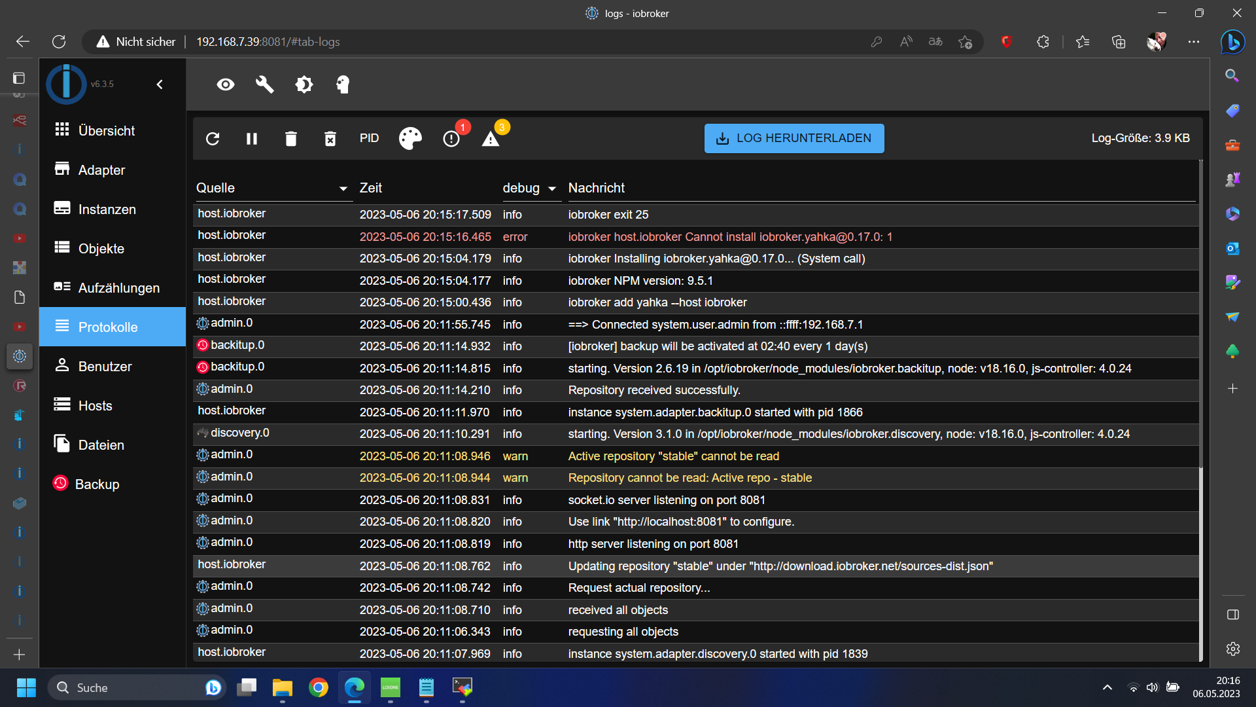Open Edge collections icon

point(1119,42)
